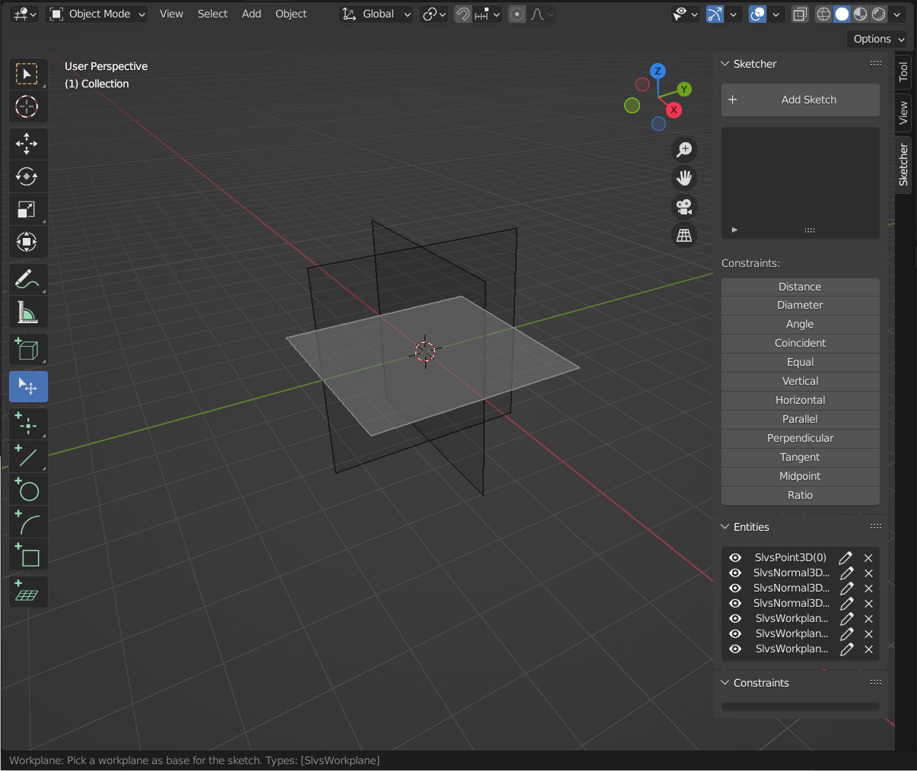The image size is (917, 771).
Task: Open Global transform orientation dropdown
Action: pyautogui.click(x=376, y=14)
